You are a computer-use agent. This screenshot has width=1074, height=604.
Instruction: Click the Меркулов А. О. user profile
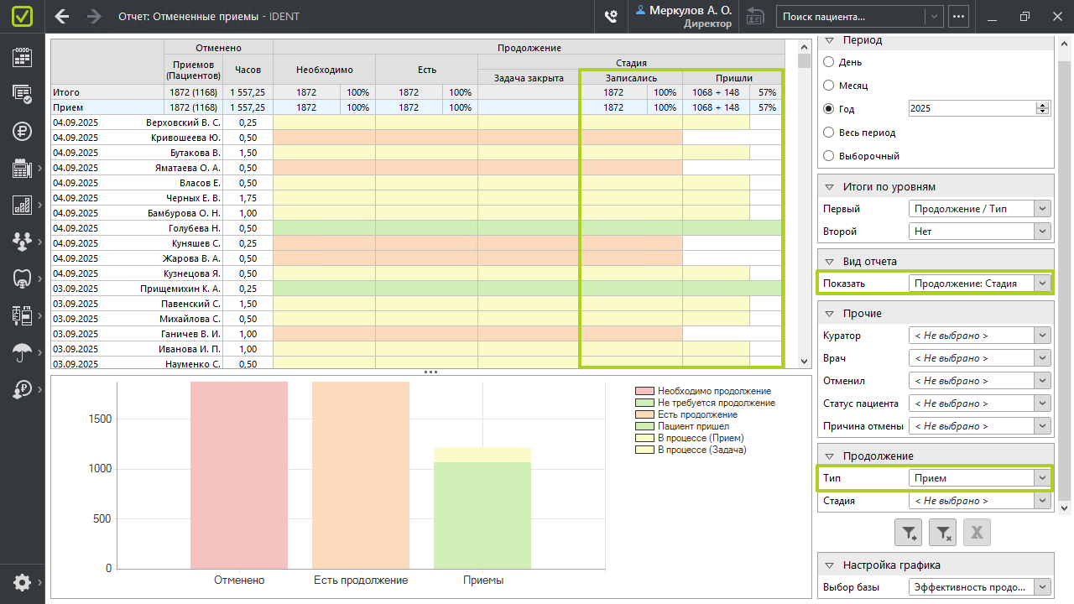coord(683,16)
